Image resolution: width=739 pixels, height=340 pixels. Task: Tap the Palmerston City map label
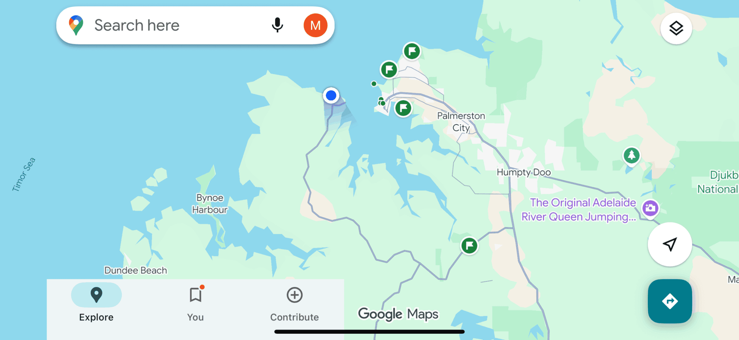click(461, 122)
